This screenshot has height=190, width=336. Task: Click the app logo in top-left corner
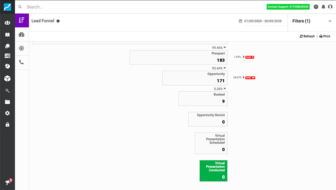pyautogui.click(x=7, y=7)
